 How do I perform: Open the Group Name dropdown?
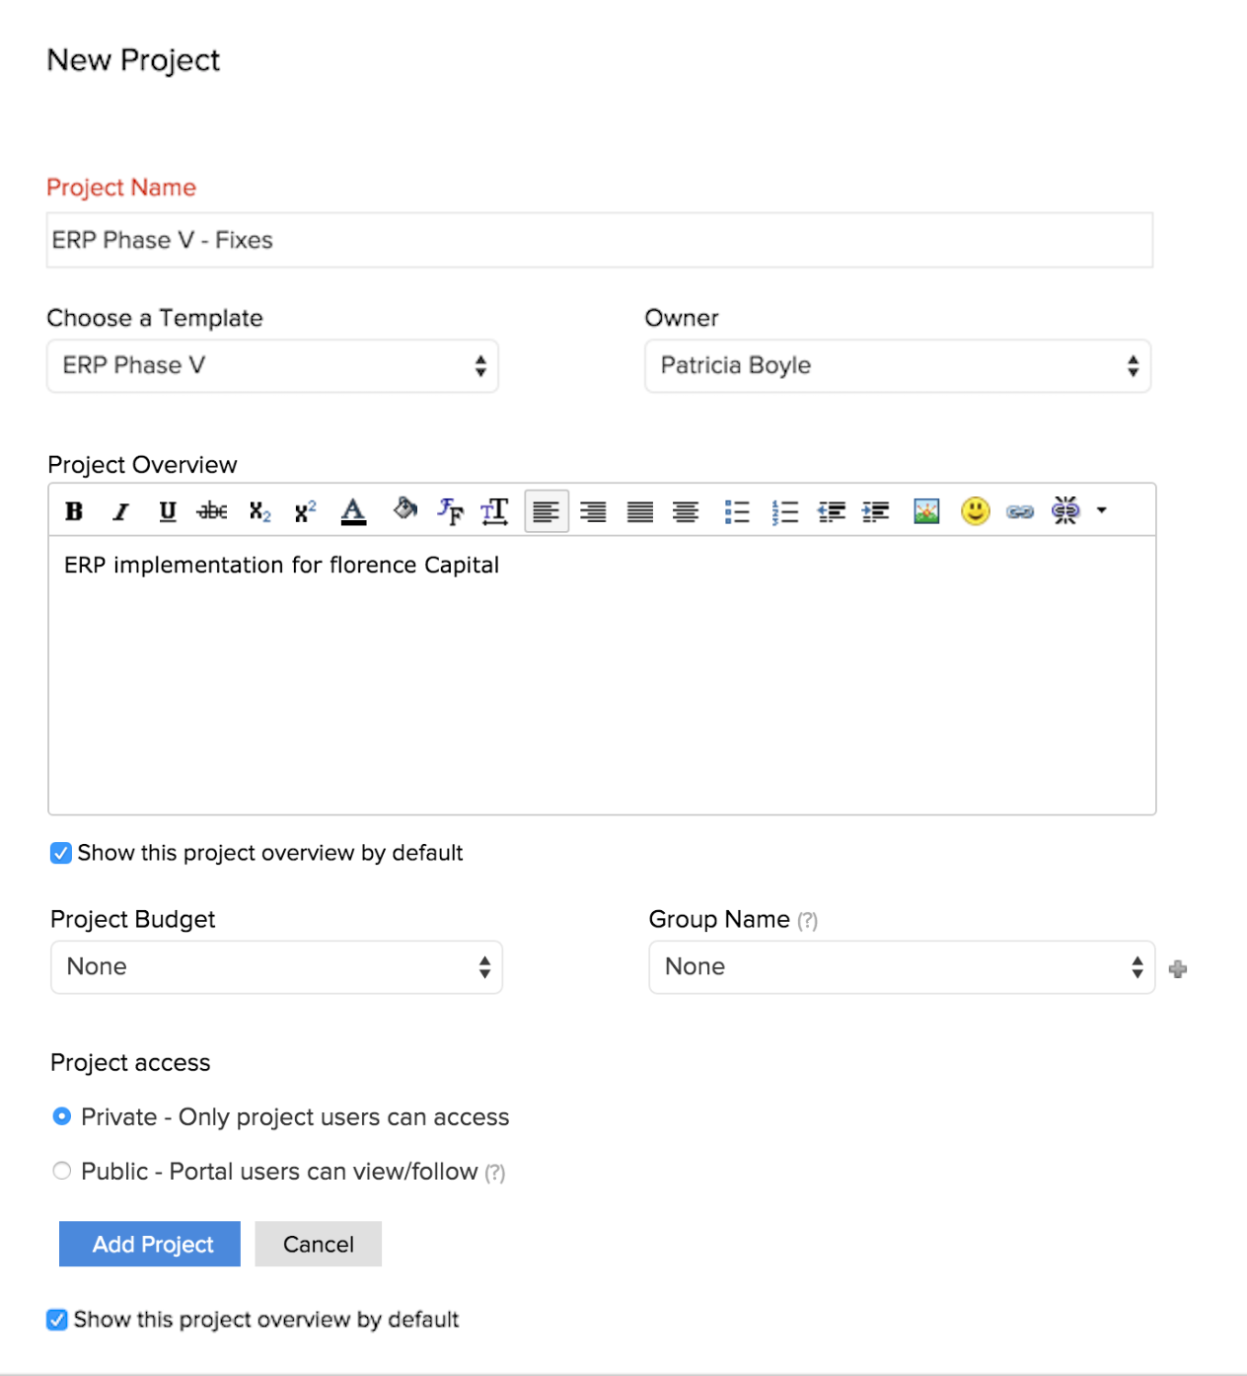pos(901,967)
